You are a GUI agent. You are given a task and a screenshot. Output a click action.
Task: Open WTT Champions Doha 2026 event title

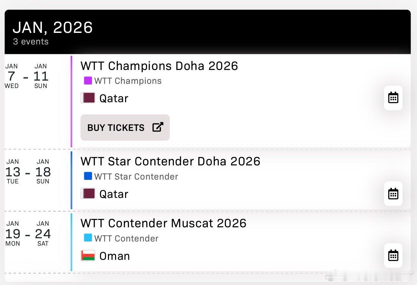pos(159,66)
